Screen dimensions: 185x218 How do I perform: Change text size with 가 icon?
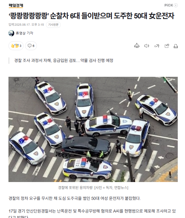[157, 46]
